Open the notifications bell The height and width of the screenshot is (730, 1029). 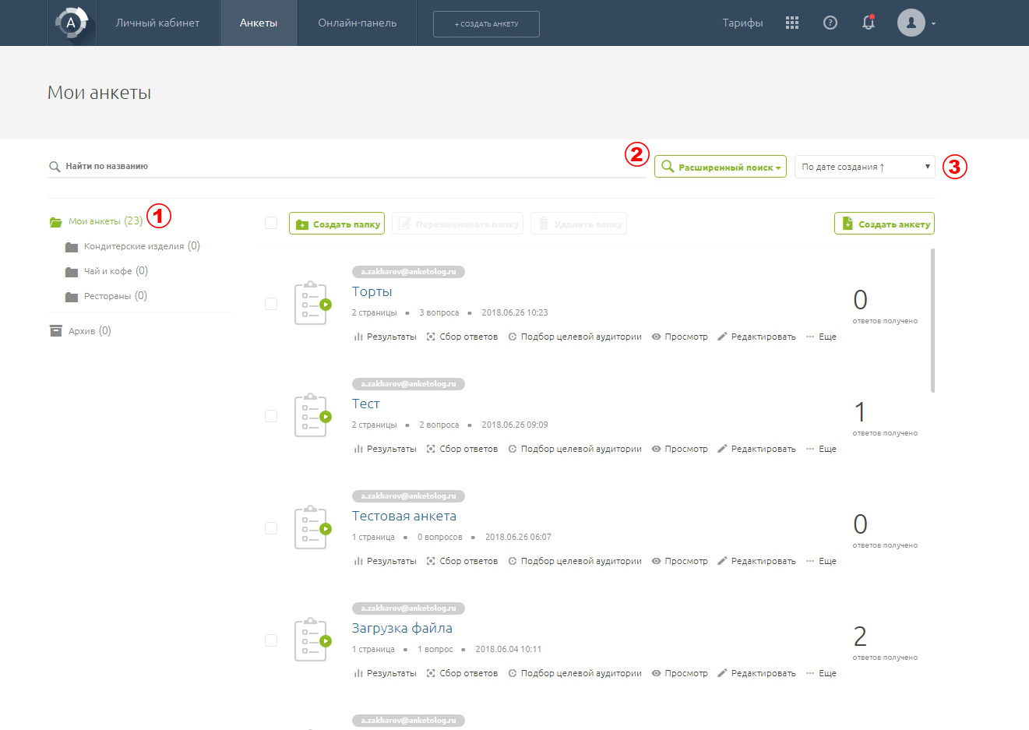pos(869,23)
